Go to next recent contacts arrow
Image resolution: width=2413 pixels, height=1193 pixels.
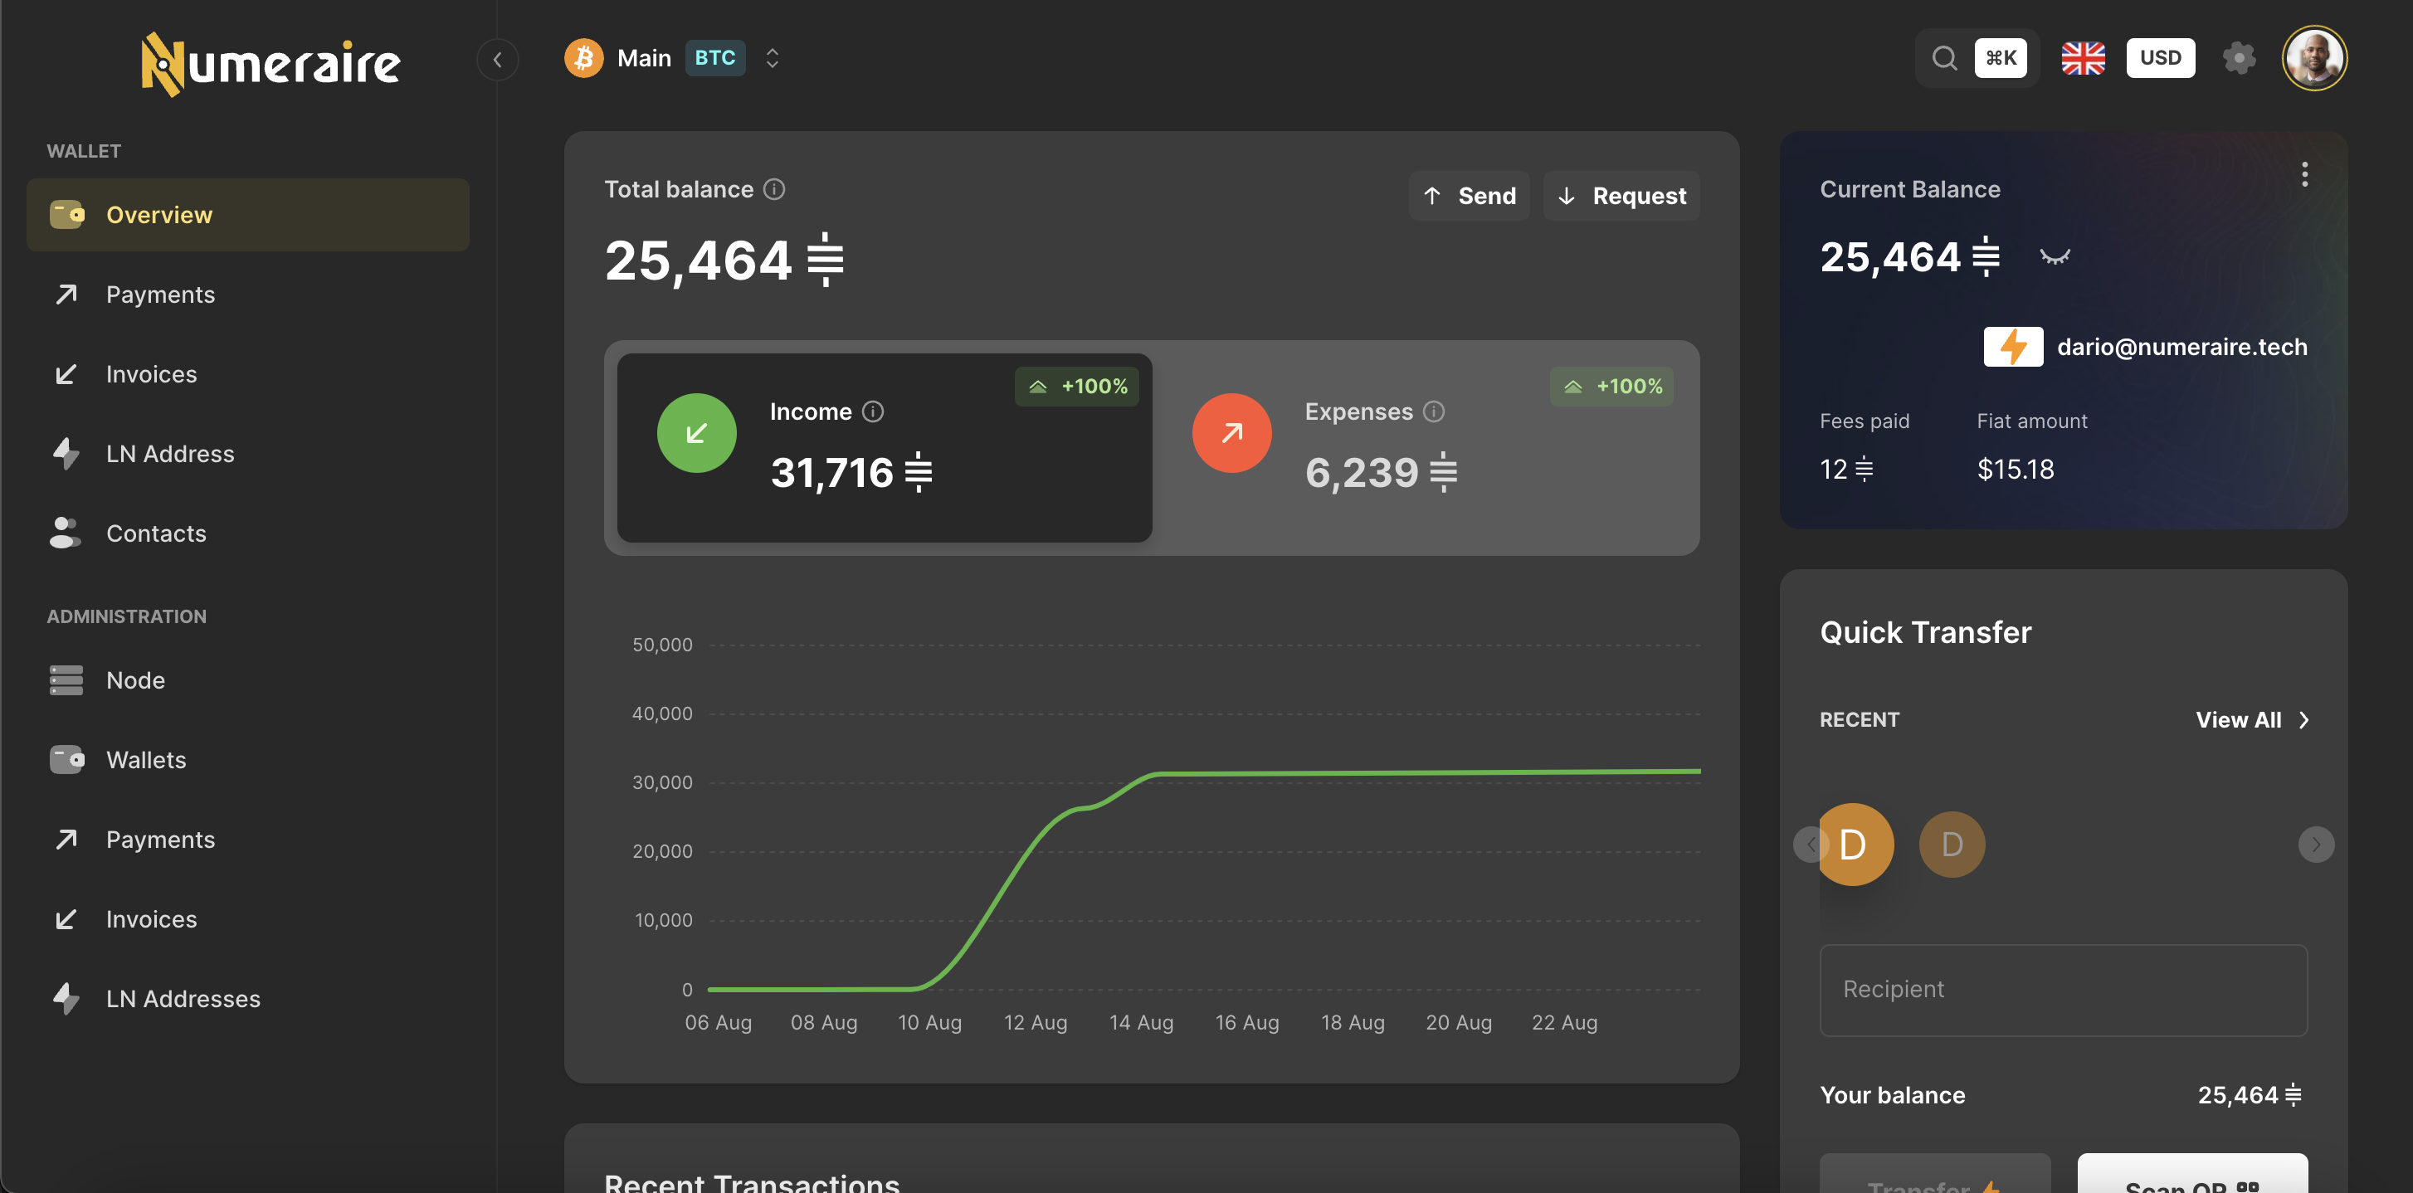[x=2316, y=845]
